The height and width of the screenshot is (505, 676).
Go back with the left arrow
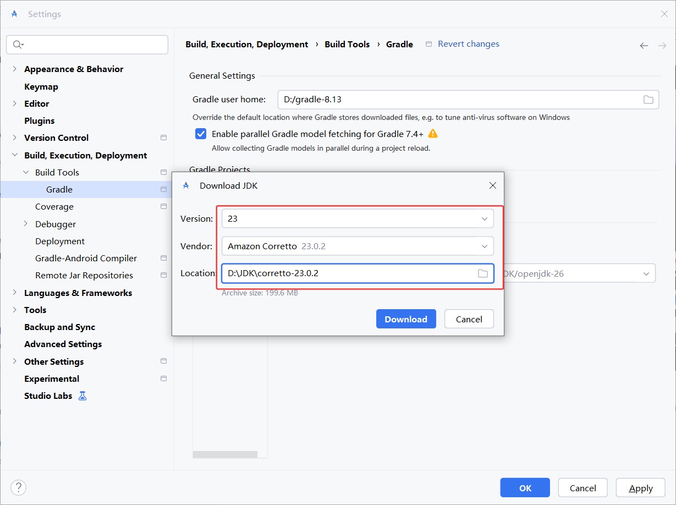coord(644,46)
